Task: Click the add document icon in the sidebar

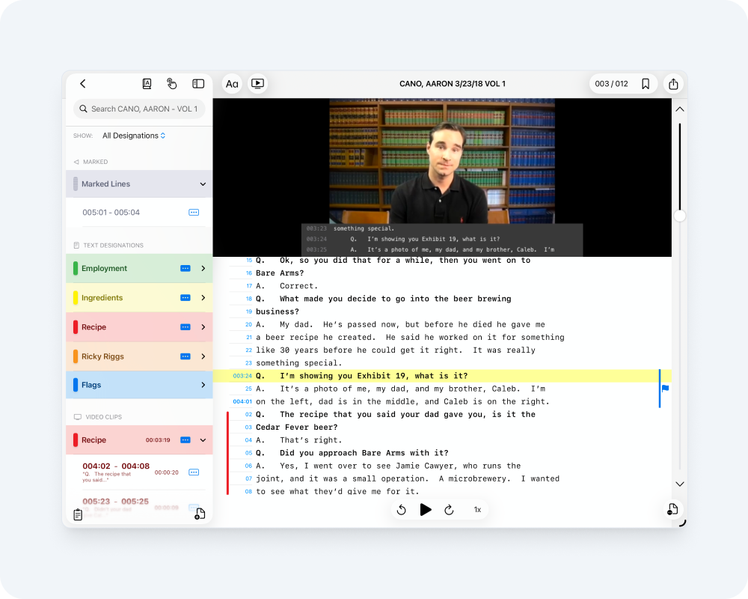Action: [200, 514]
